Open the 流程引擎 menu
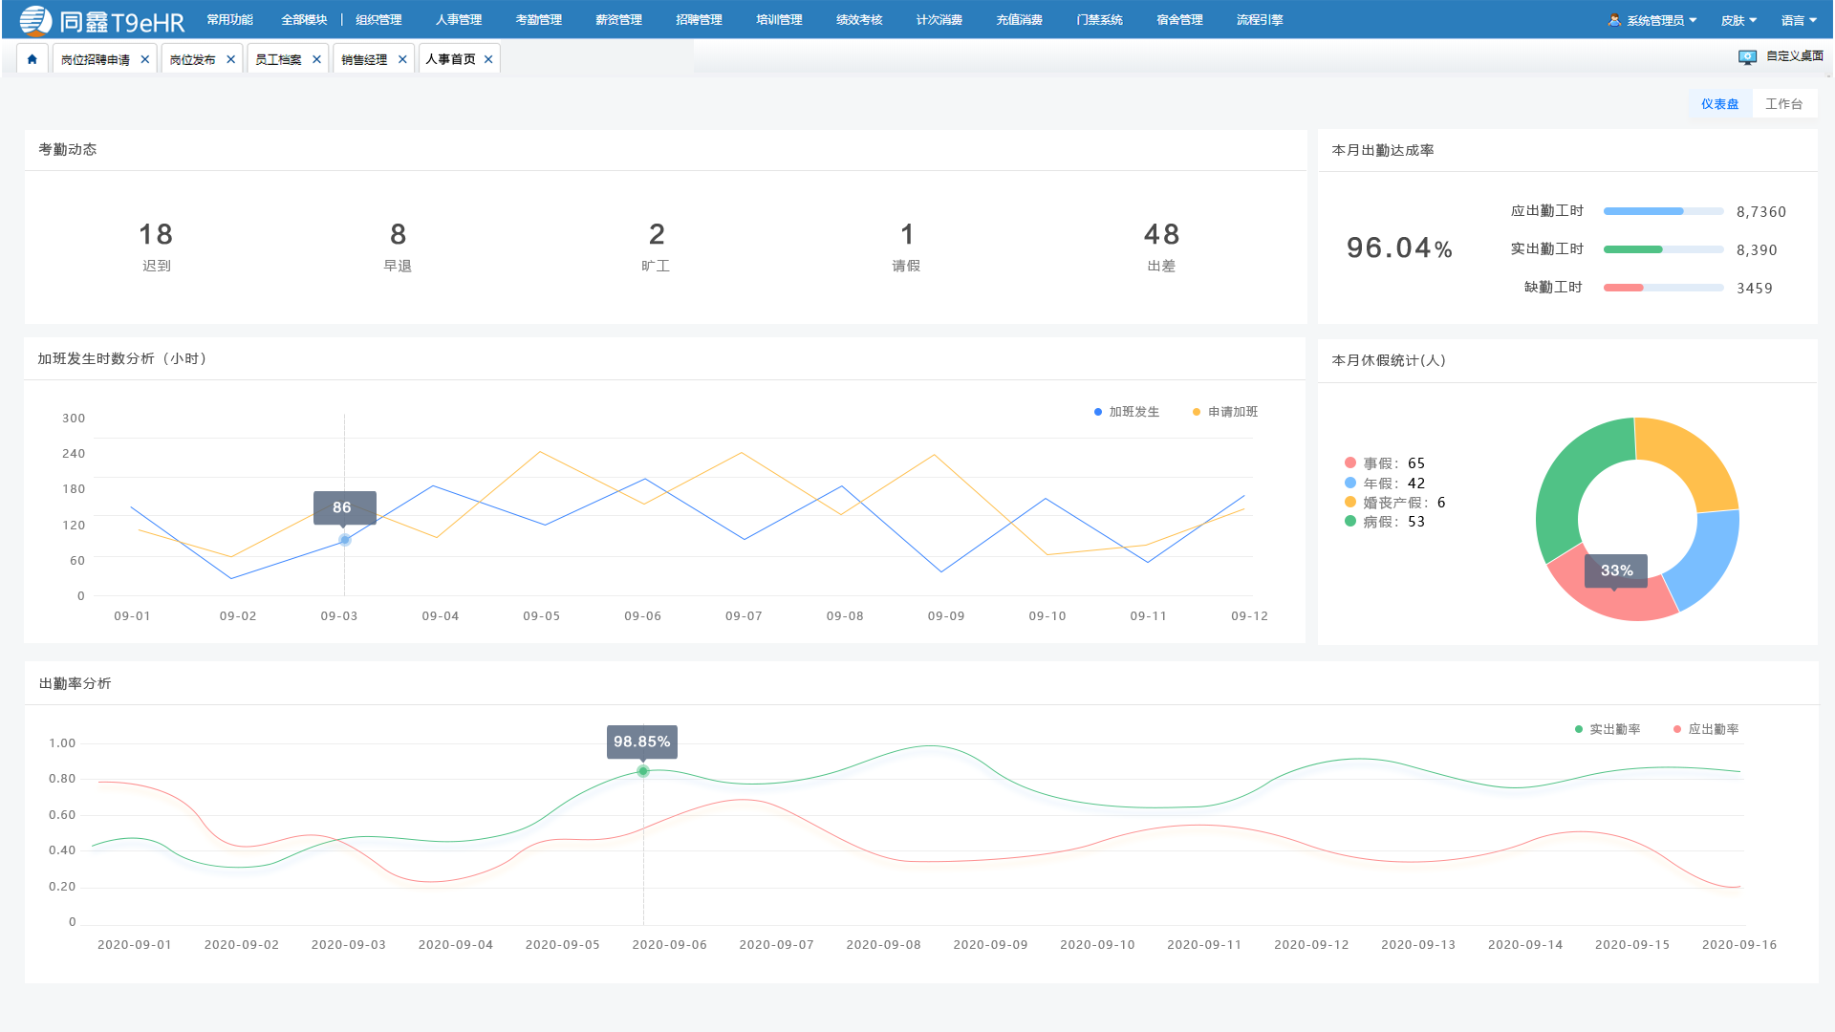The width and height of the screenshot is (1835, 1032). click(x=1260, y=20)
